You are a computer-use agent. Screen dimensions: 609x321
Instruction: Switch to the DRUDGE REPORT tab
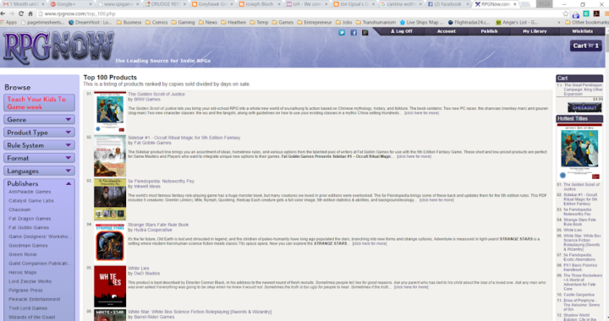165,4
